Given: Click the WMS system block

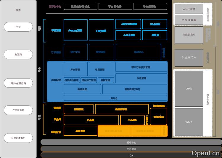Looking at the screenshot, I should 189,122.
